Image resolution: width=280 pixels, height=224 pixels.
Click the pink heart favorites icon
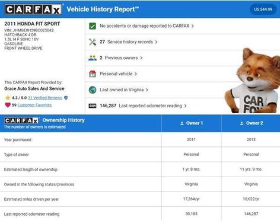point(8,105)
